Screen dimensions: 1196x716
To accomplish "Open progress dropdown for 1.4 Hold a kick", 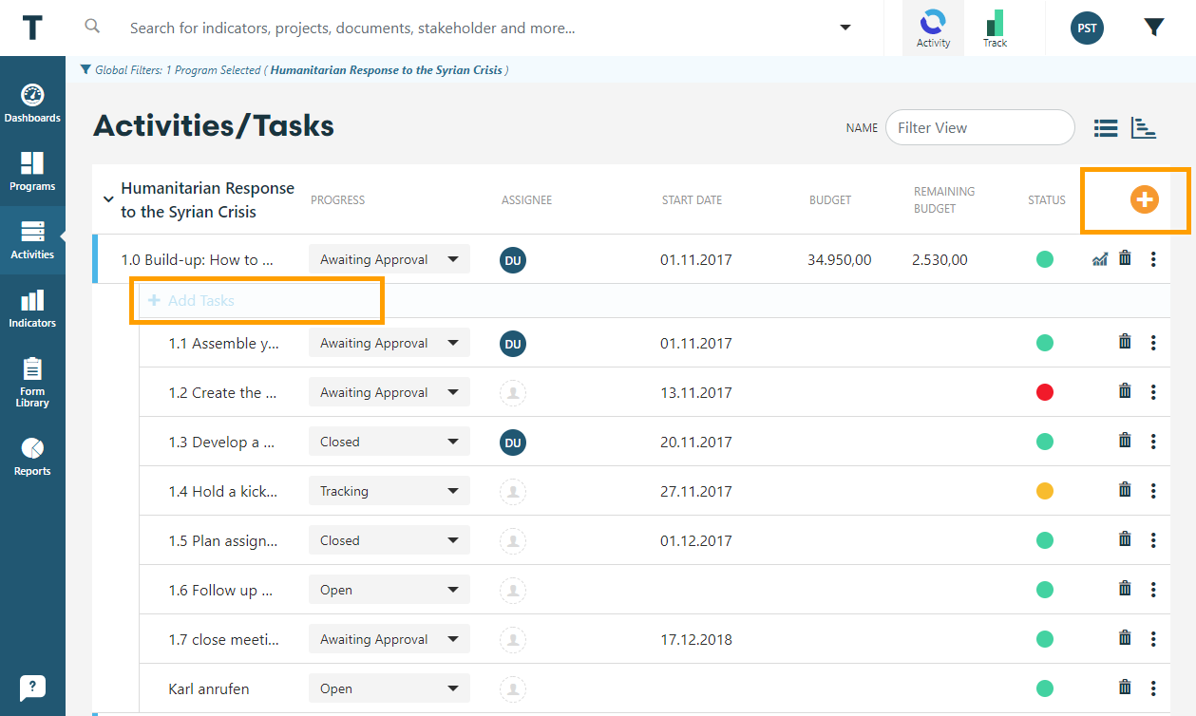I will tap(389, 491).
